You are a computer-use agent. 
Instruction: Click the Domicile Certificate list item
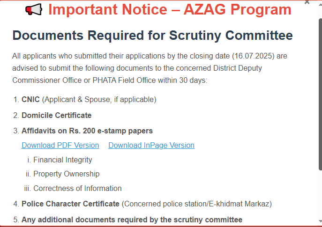(56, 115)
